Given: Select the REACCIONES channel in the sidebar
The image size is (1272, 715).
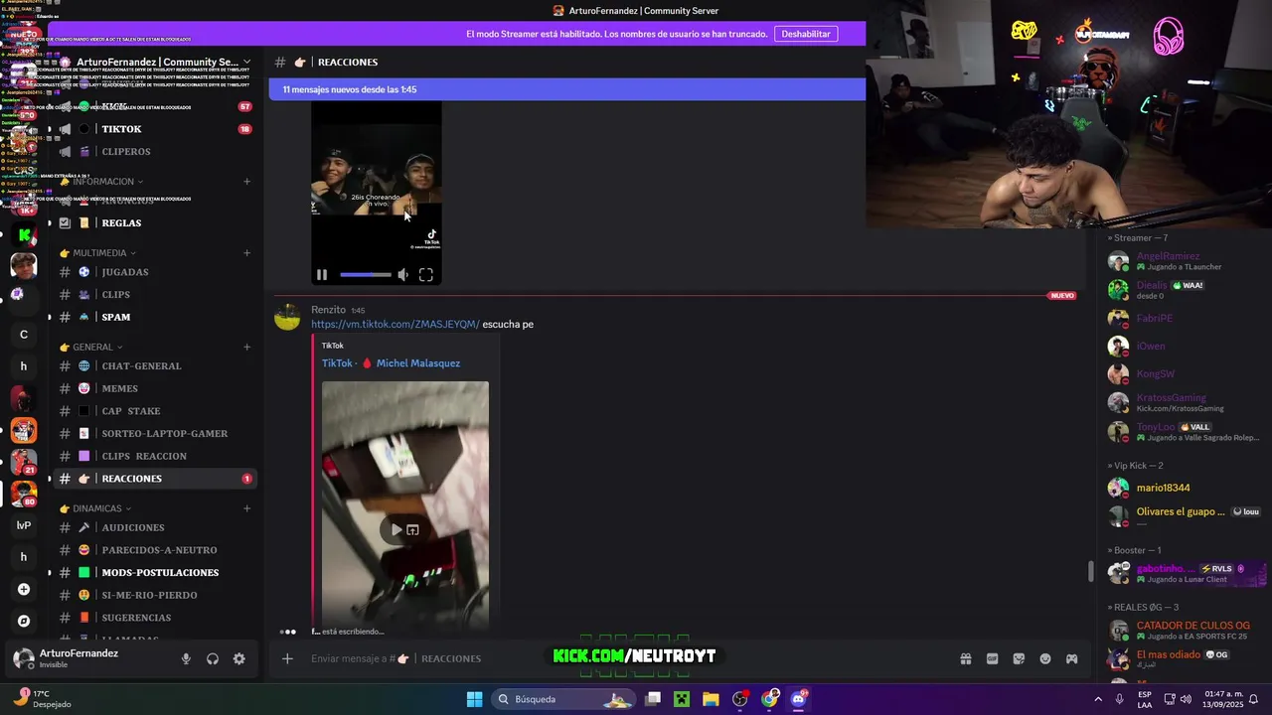Looking at the screenshot, I should pos(155,479).
